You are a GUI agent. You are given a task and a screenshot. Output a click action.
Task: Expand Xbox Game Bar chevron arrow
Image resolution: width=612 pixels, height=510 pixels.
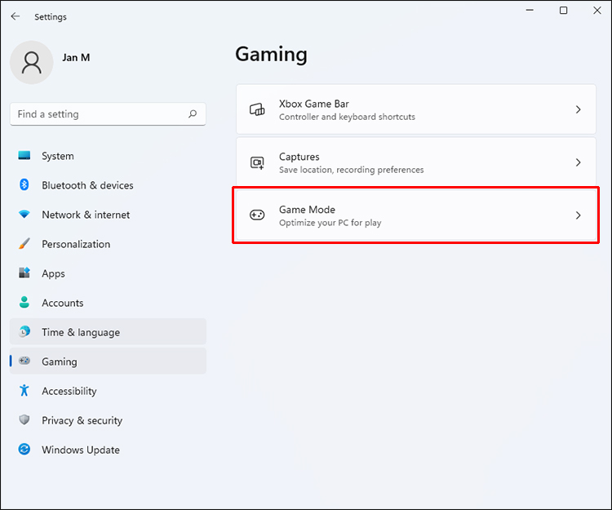point(578,109)
